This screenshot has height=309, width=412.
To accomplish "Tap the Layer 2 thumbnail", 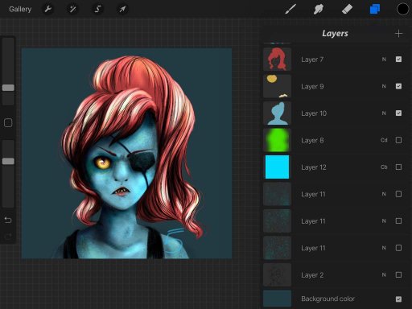I will pyautogui.click(x=277, y=274).
